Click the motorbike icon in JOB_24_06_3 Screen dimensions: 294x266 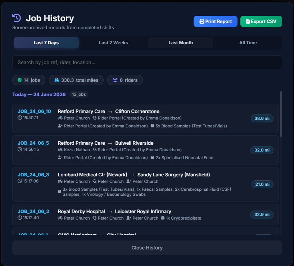coord(60,181)
